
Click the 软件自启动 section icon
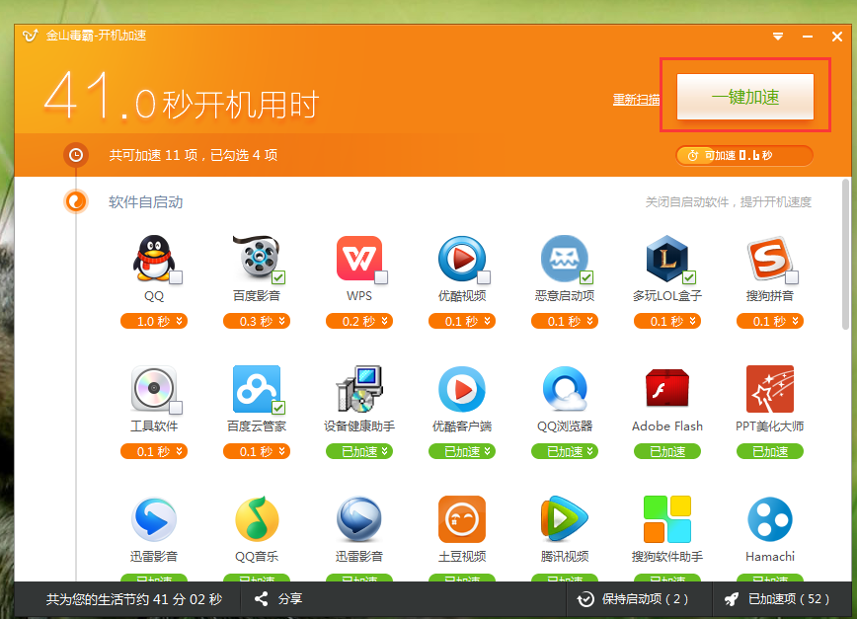(76, 201)
